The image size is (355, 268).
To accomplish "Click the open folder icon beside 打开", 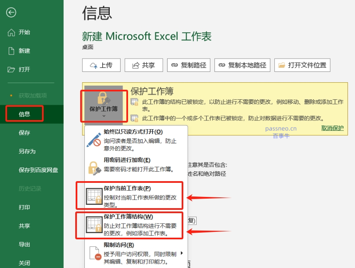I will click(11, 69).
